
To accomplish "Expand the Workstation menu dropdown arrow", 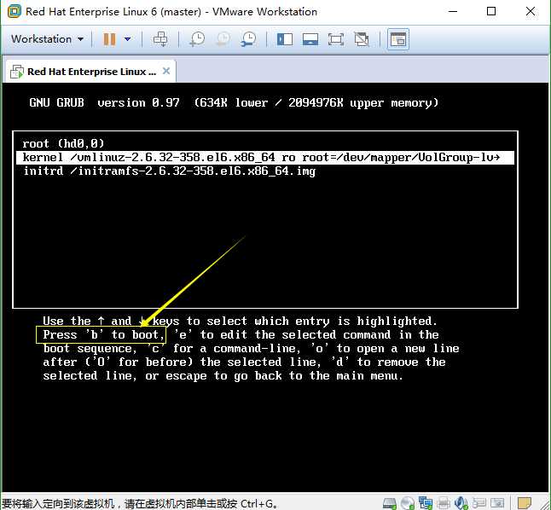I will point(80,39).
